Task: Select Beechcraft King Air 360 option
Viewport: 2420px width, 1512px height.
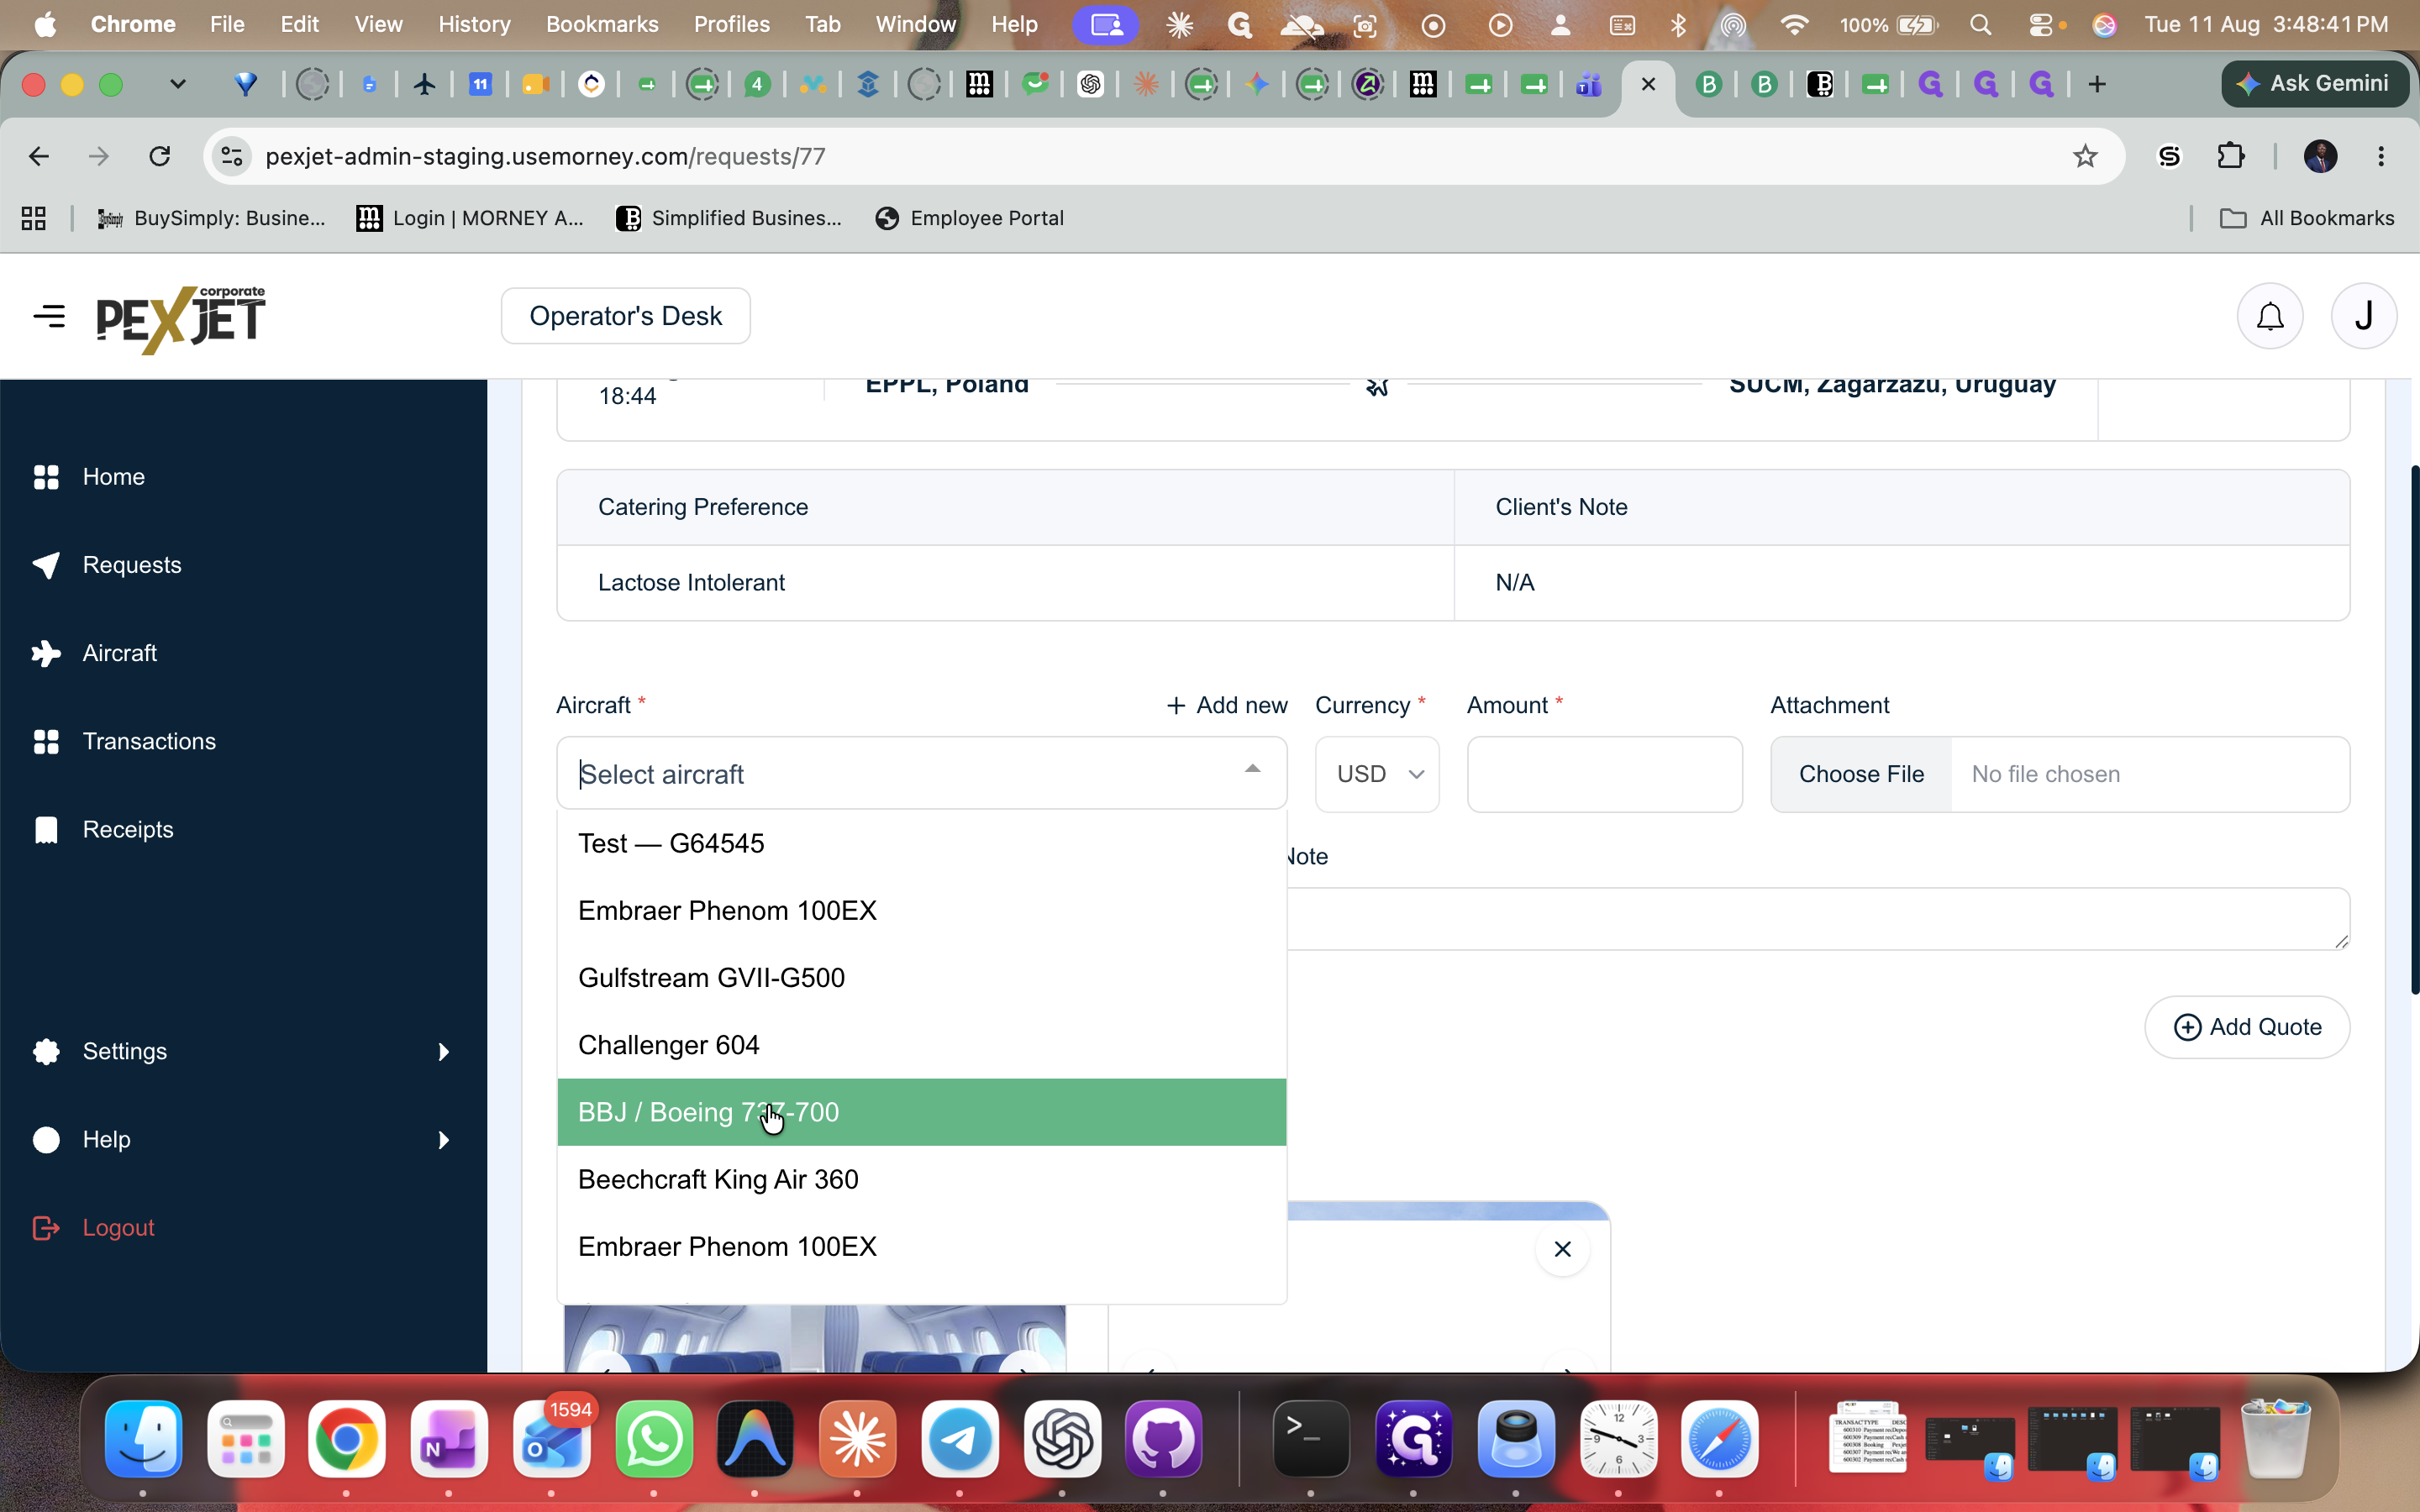Action: tap(921, 1179)
